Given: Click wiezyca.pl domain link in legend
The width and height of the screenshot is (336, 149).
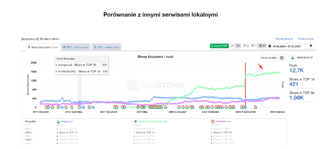Looking at the screenshot, I should click(67, 121).
